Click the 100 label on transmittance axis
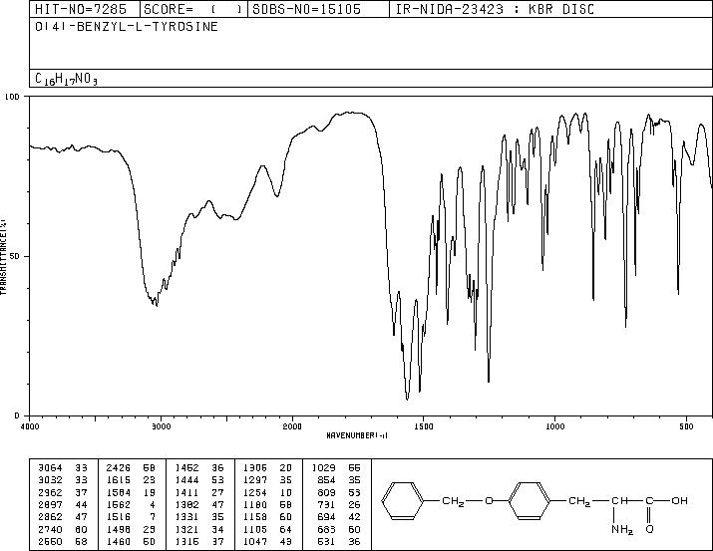 (x=12, y=97)
